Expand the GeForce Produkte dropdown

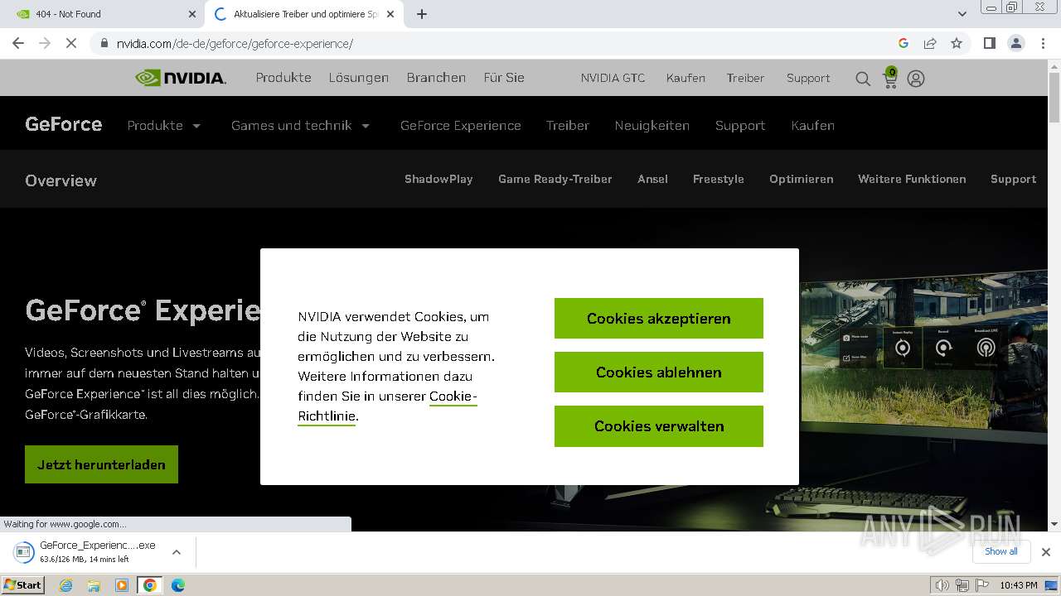pos(164,126)
